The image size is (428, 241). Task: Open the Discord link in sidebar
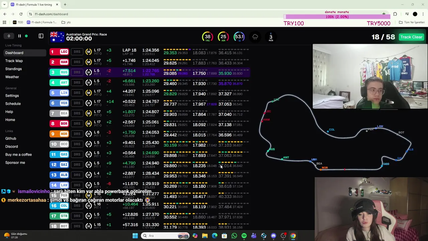[x=12, y=146]
